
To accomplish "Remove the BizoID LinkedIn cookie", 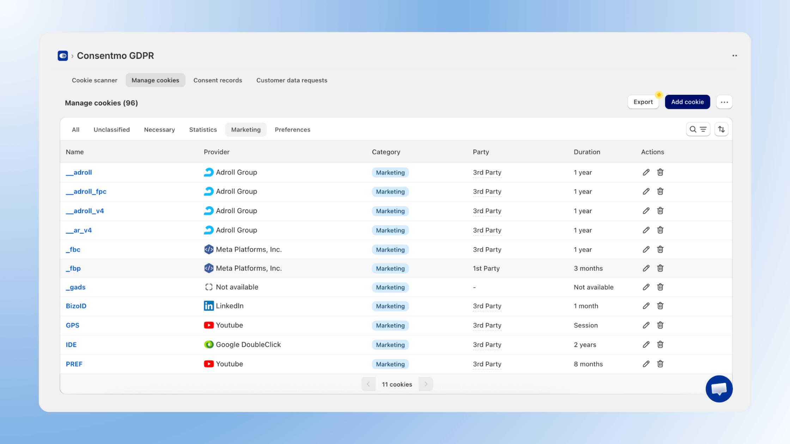I will 660,306.
